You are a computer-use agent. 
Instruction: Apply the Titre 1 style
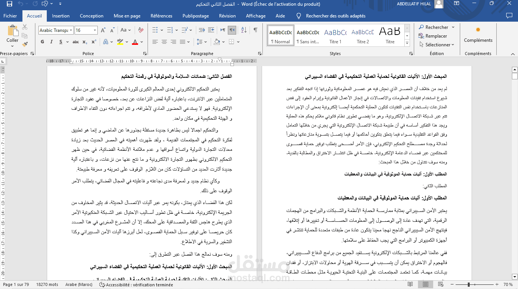click(335, 35)
